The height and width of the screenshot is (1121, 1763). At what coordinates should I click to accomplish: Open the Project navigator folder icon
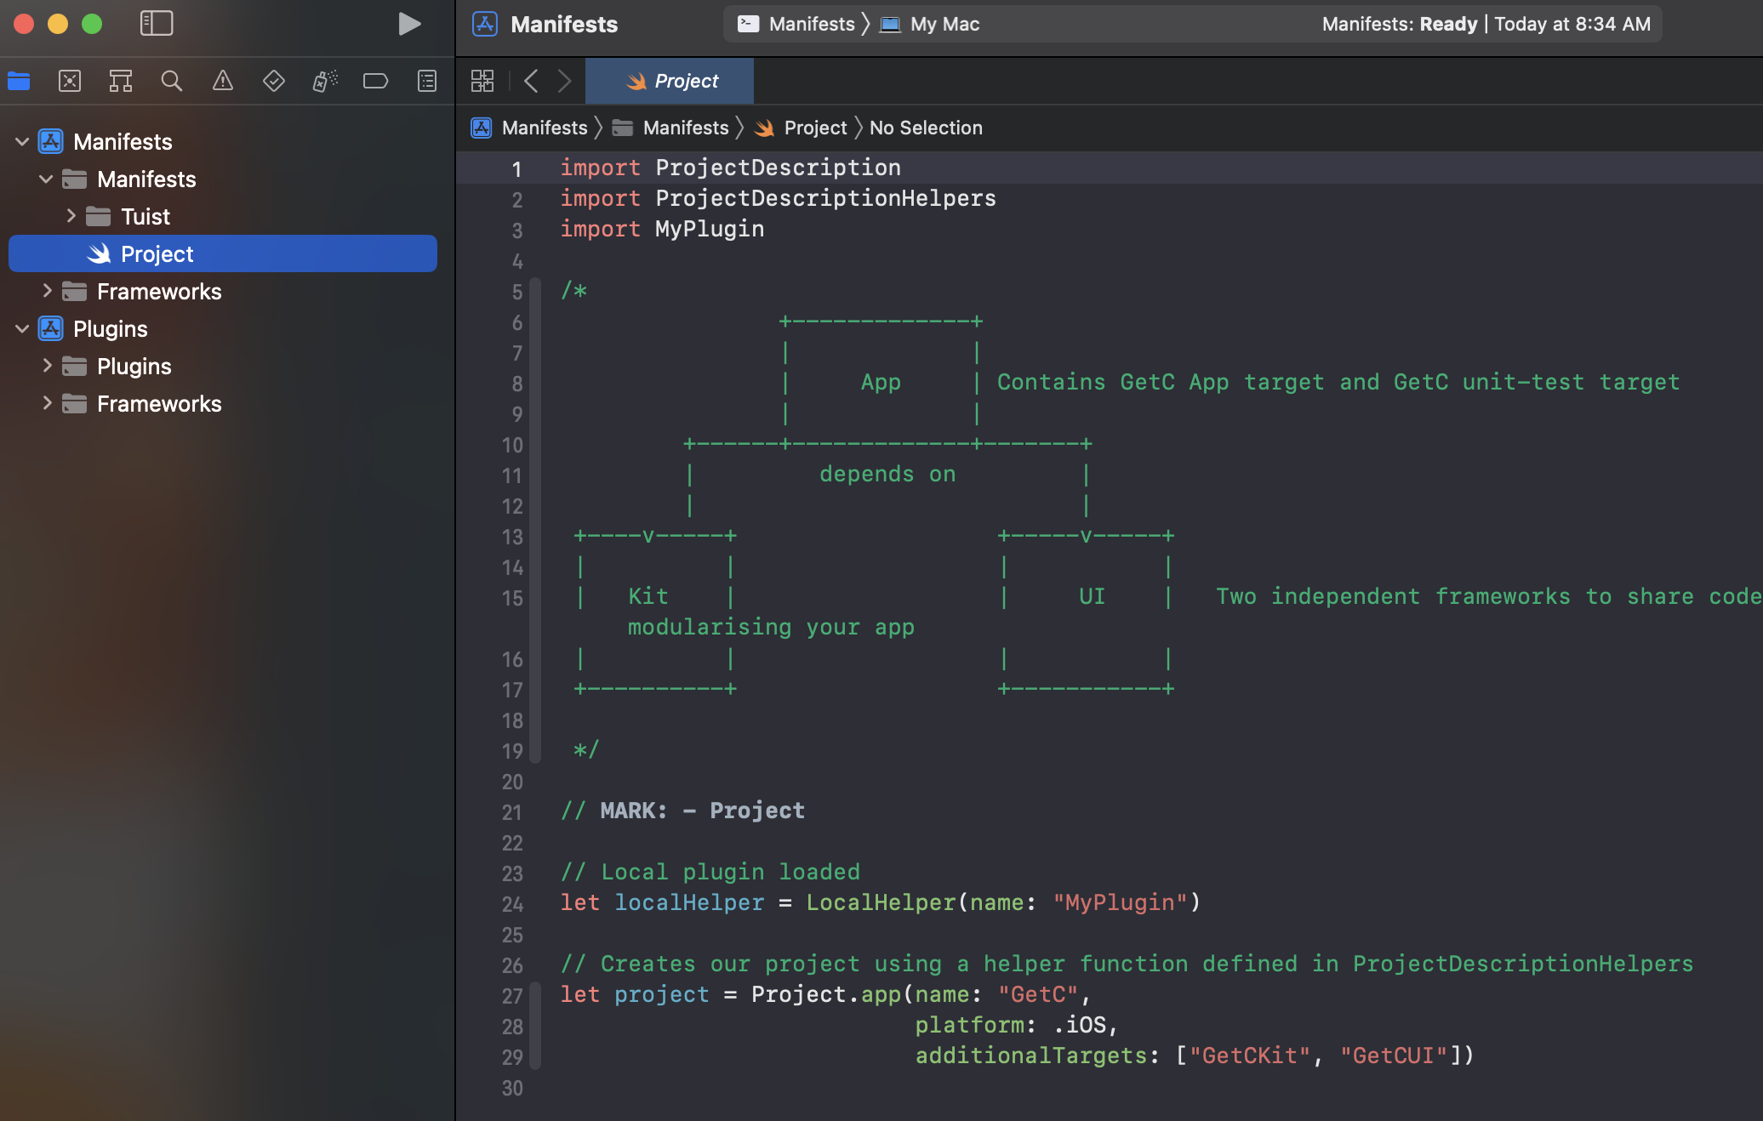[19, 81]
